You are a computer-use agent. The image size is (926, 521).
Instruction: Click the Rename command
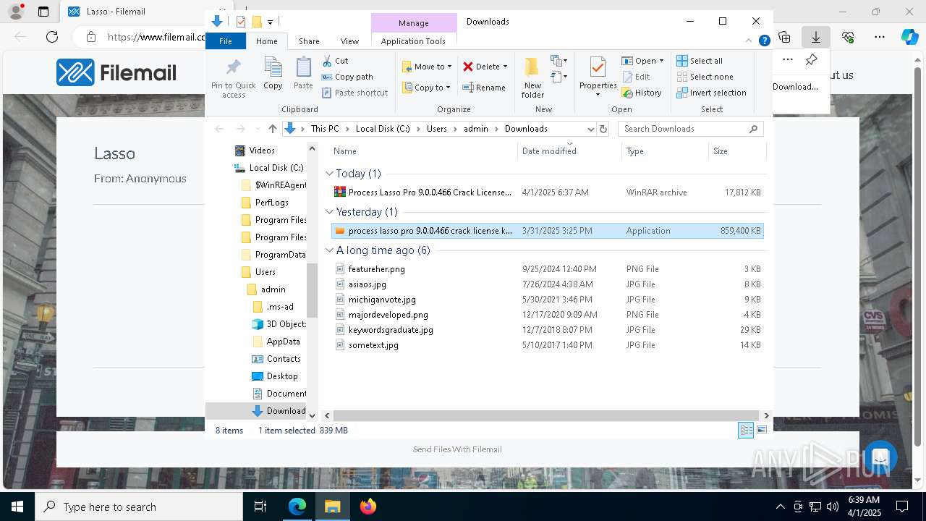point(484,88)
